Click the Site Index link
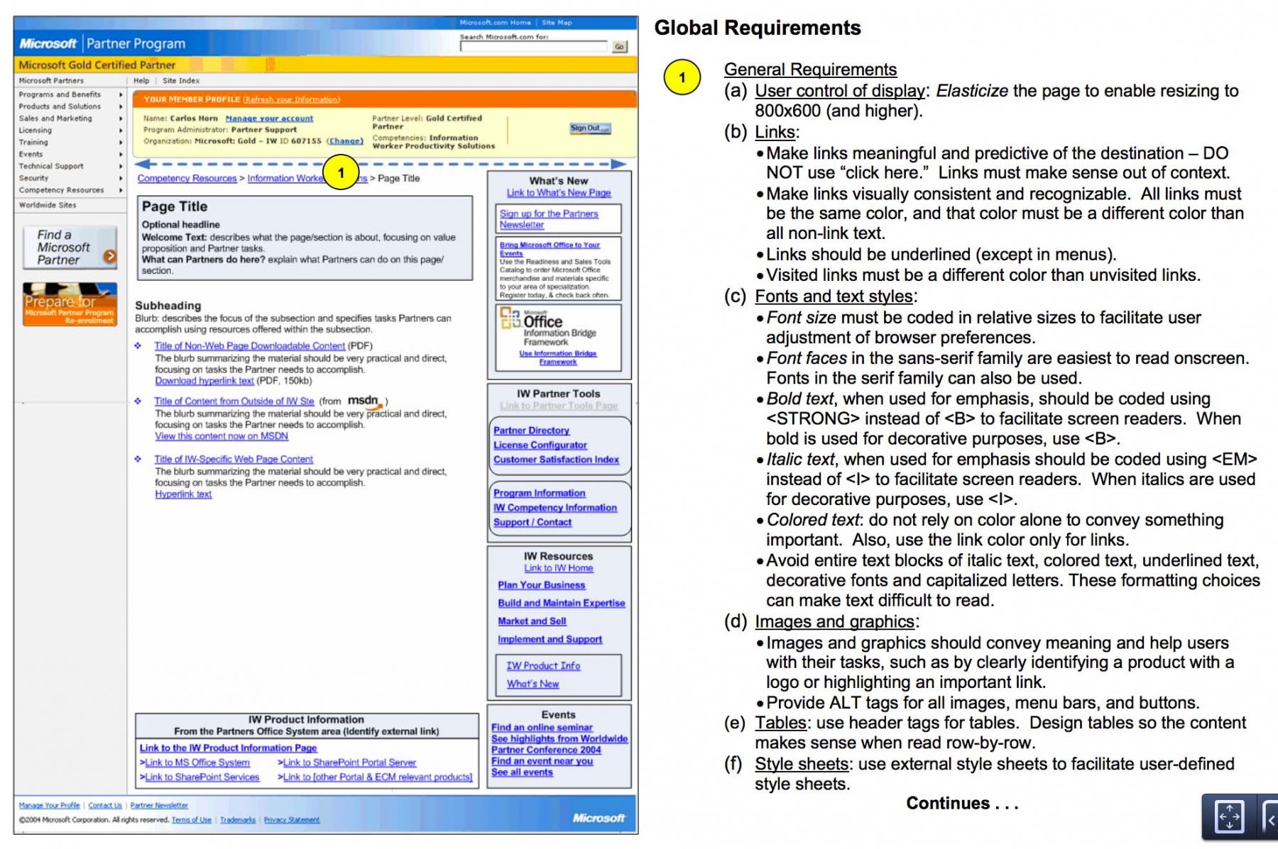 point(181,81)
